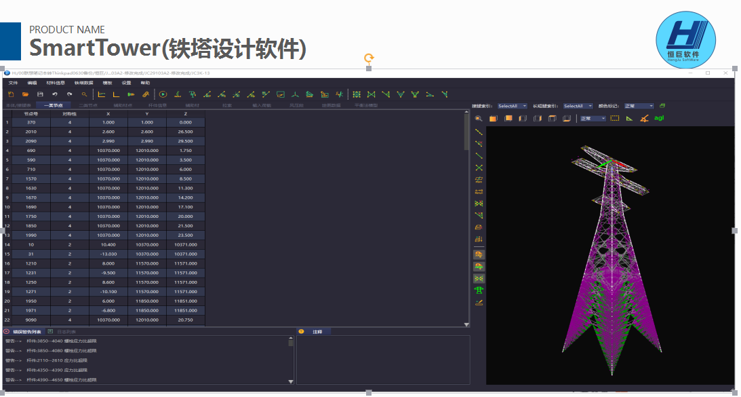Click the pencil edit icon at side toolbar bottom
Screen dimensions: 741x397
479,303
